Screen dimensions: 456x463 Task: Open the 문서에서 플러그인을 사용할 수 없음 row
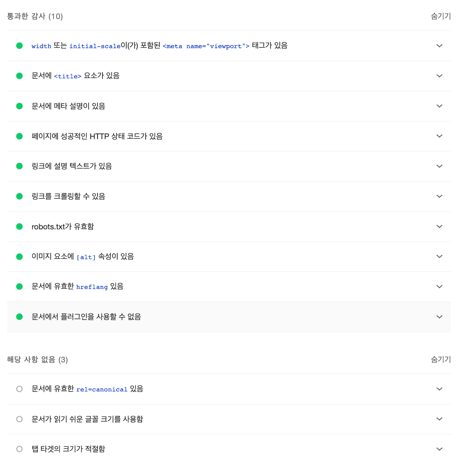tap(229, 317)
